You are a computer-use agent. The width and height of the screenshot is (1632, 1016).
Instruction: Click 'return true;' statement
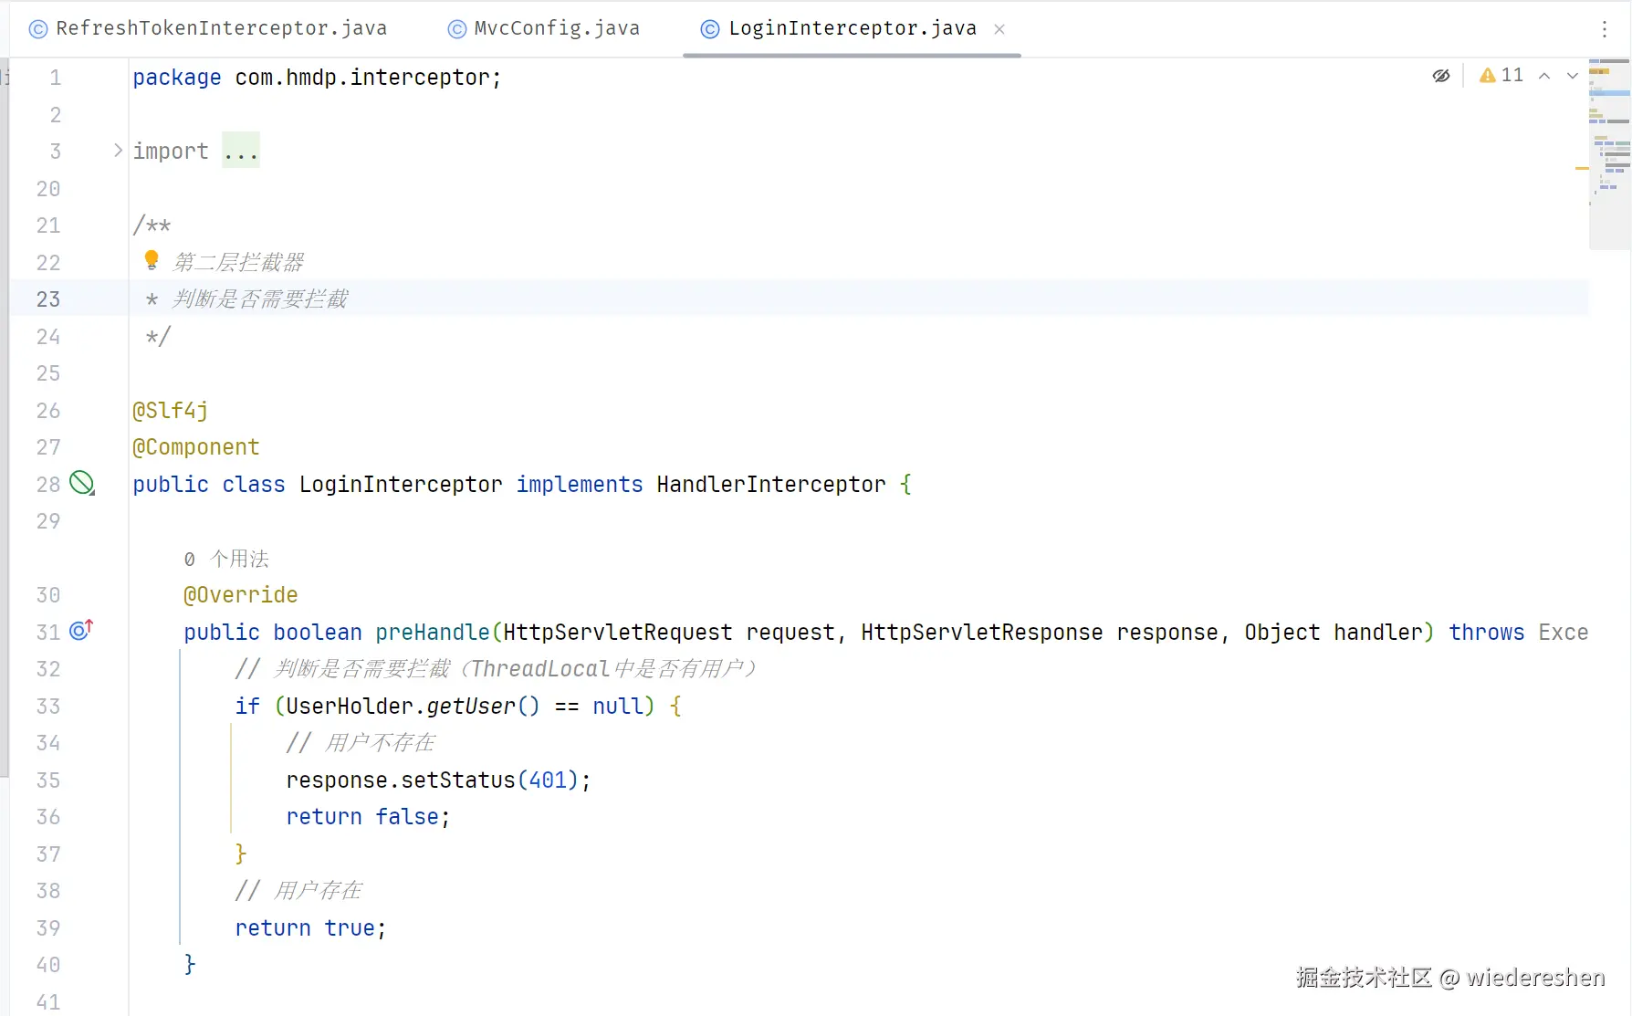[310, 928]
